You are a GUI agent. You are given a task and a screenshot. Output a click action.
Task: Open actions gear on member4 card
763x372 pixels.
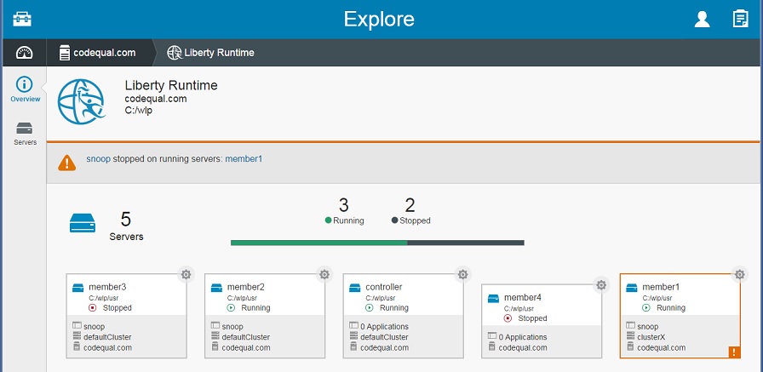click(601, 285)
